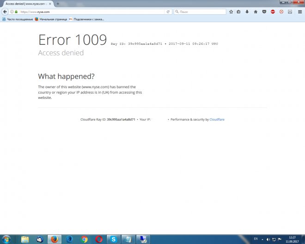Viewport: 305px width, 244px height.
Task: Open Skype from the taskbar
Action: pyautogui.click(x=114, y=239)
